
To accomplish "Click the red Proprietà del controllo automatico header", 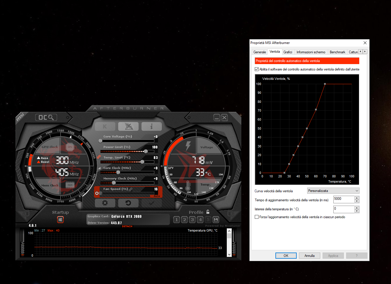I will point(307,61).
